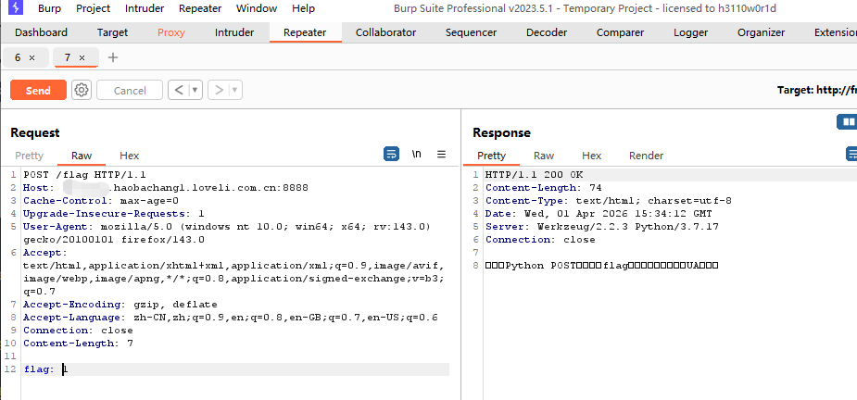Open the Intruder menu
Viewport: 857px width, 400px height.
[x=145, y=8]
